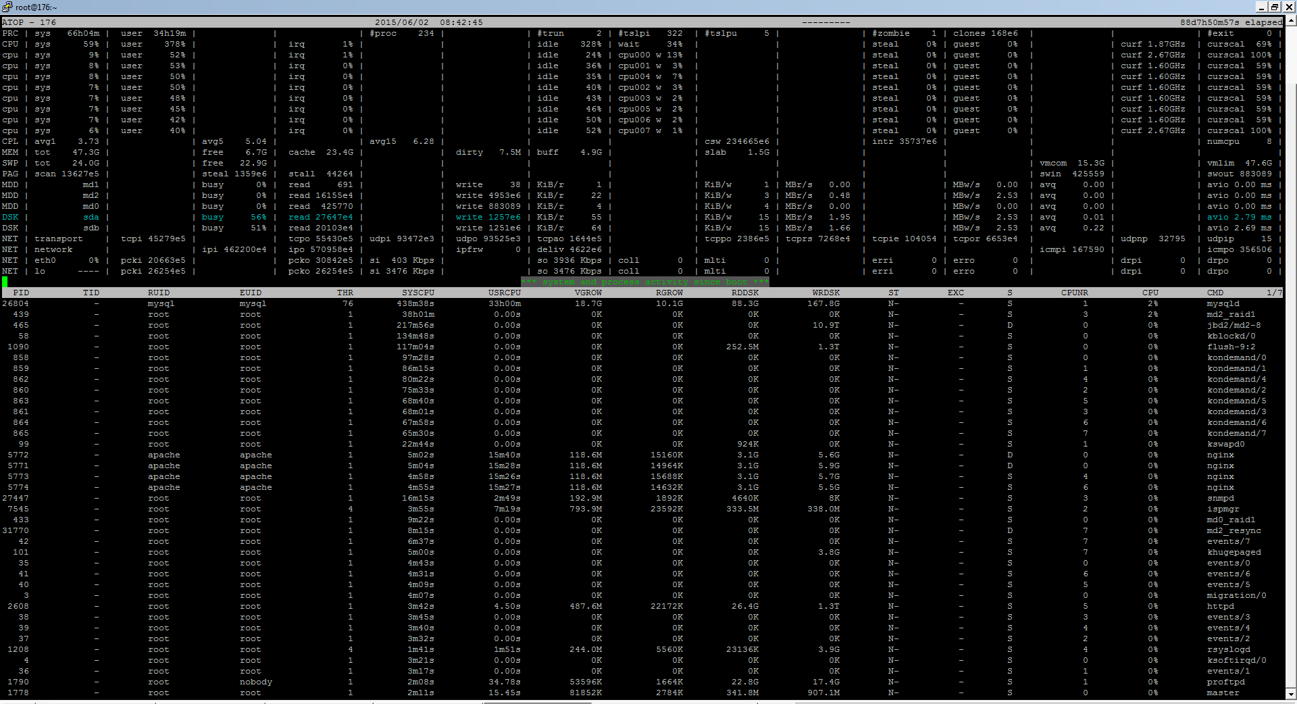
Task: Click the VGROW column header
Action: click(x=588, y=293)
